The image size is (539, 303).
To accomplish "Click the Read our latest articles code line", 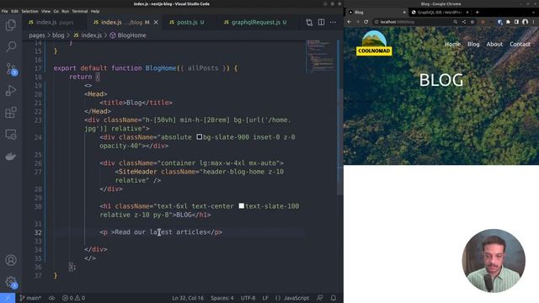I will point(161,232).
